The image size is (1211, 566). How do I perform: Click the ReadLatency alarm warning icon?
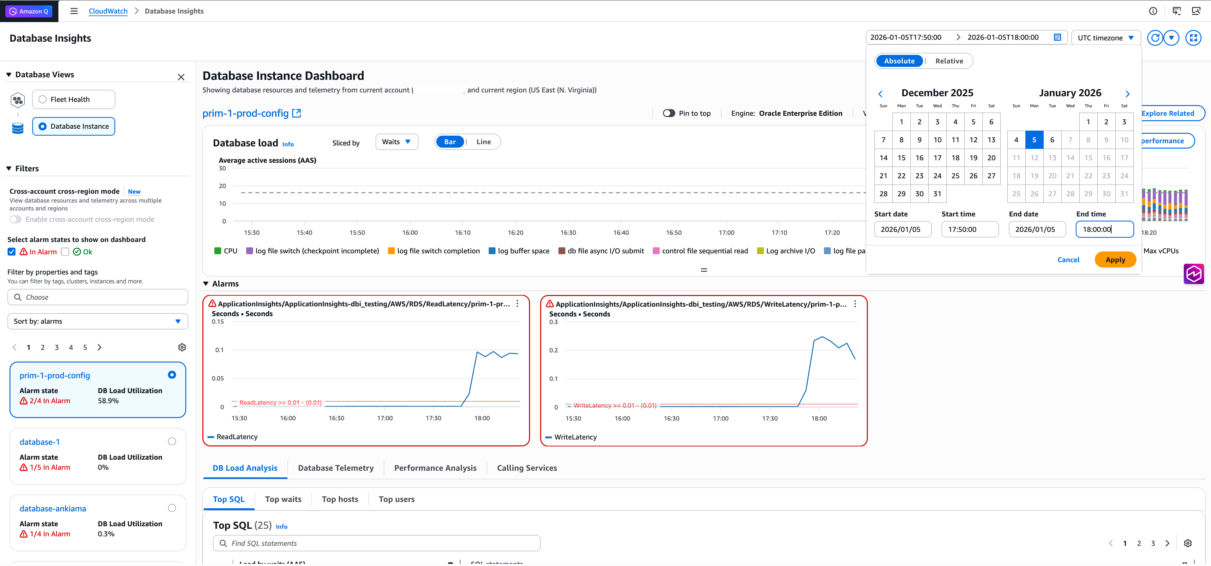tap(212, 304)
